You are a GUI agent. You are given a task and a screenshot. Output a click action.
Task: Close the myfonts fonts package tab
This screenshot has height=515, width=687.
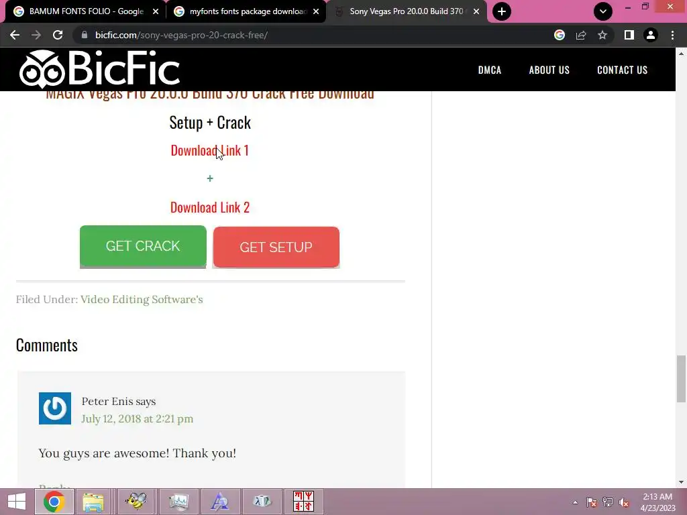coord(316,11)
